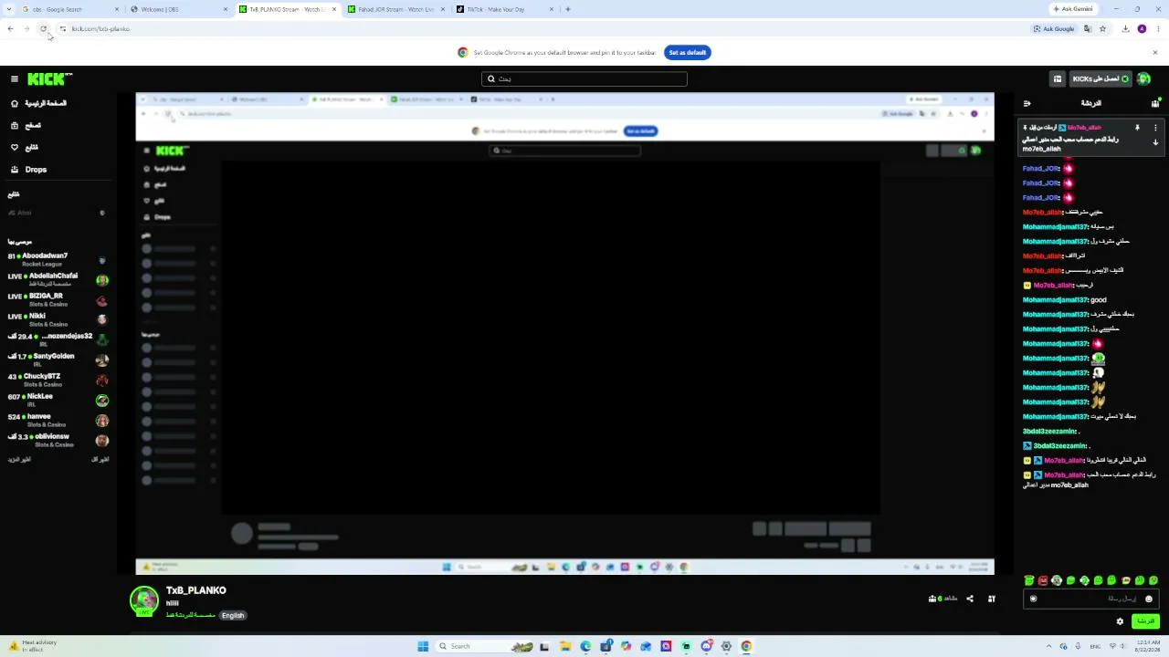The width and height of the screenshot is (1169, 657).
Task: Switch to the Fahad_JOR Stream tab
Action: pyautogui.click(x=395, y=9)
